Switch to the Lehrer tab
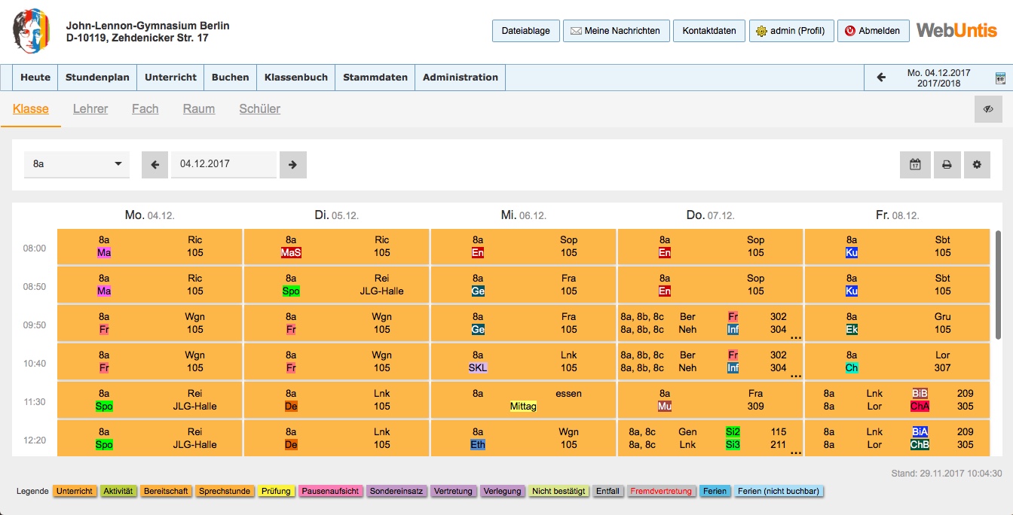 click(90, 109)
